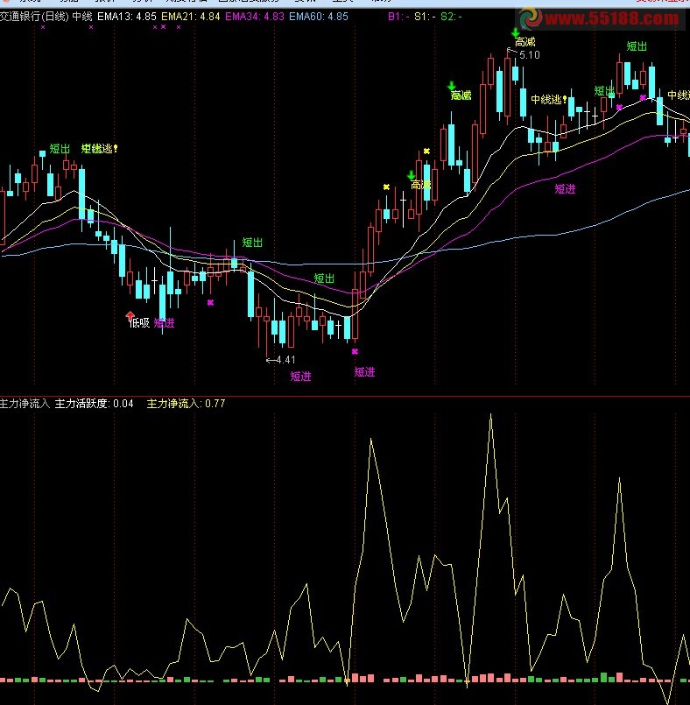
Task: Click the 短进 label under the magenta EMA34 line
Action: coord(565,189)
